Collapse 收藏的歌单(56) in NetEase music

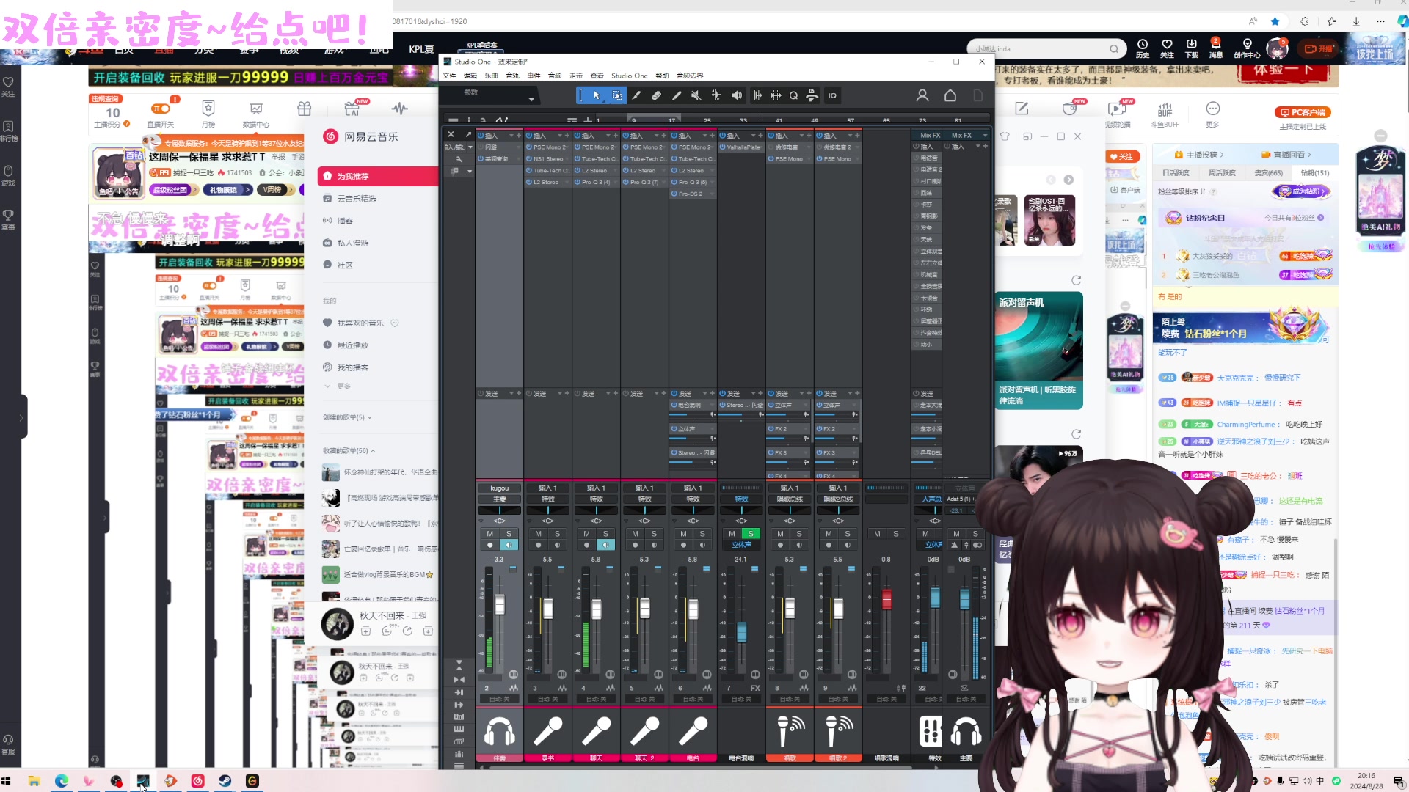pos(349,450)
